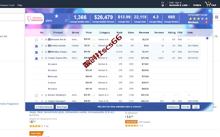Sort table by Brand column
Image resolution: width=220 pixels, height=137 pixels.
75,33
